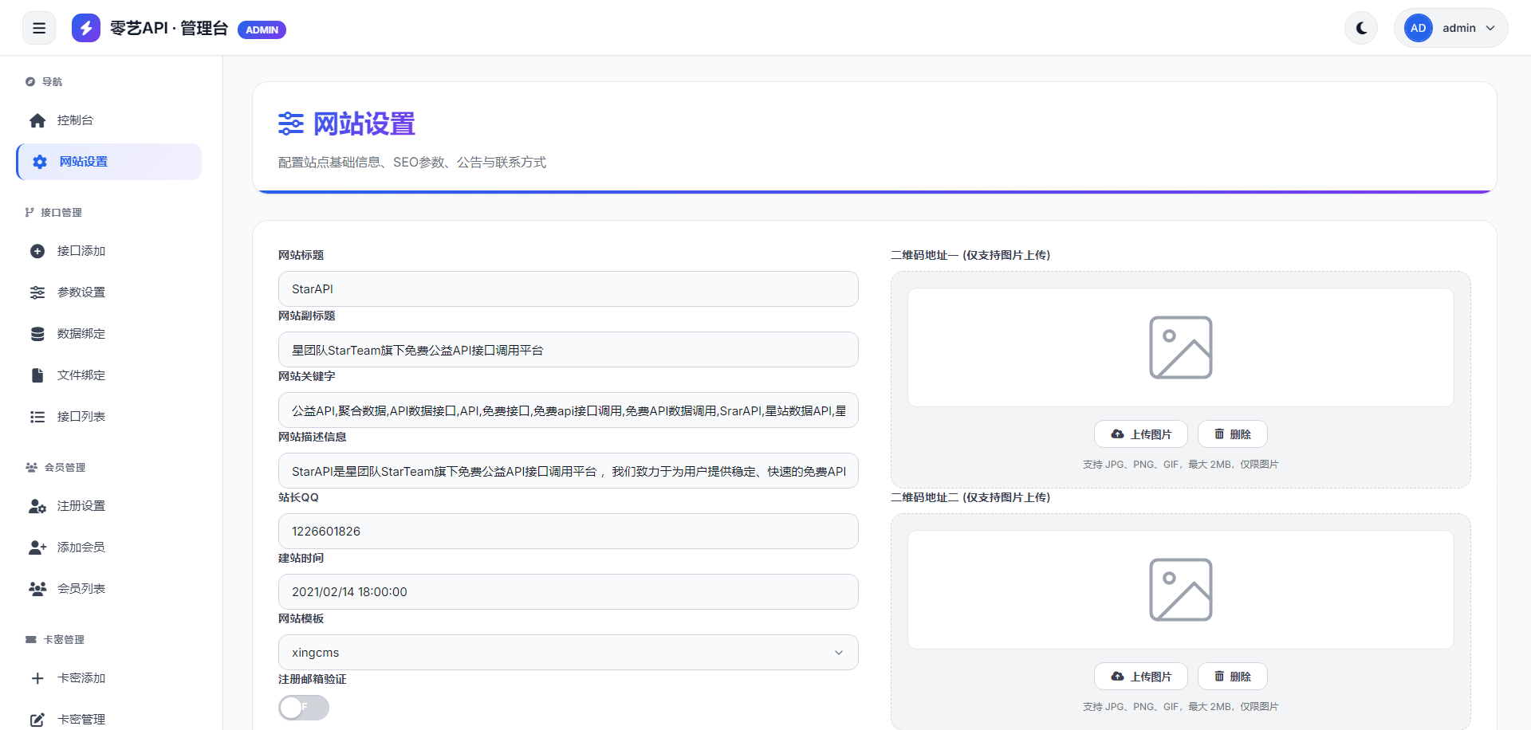1531x730 pixels.
Task: Click the add-user icon for 添加会员
Action: click(37, 547)
